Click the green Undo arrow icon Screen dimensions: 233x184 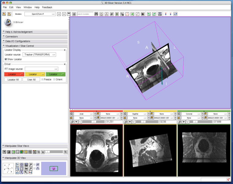tap(149, 14)
